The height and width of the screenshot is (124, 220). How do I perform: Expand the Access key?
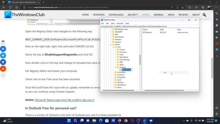[x=115, y=50]
